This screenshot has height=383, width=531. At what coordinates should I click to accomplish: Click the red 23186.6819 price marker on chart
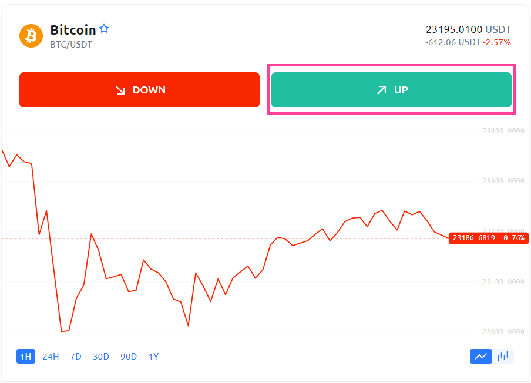coord(488,238)
